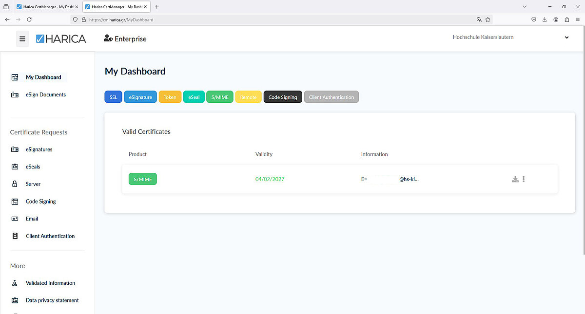Click the Email sidebar icon
The height and width of the screenshot is (314, 585).
click(x=15, y=219)
